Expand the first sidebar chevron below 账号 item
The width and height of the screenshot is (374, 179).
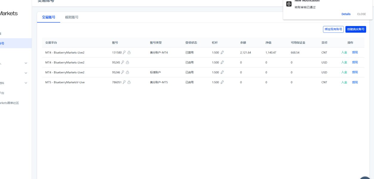(26, 63)
